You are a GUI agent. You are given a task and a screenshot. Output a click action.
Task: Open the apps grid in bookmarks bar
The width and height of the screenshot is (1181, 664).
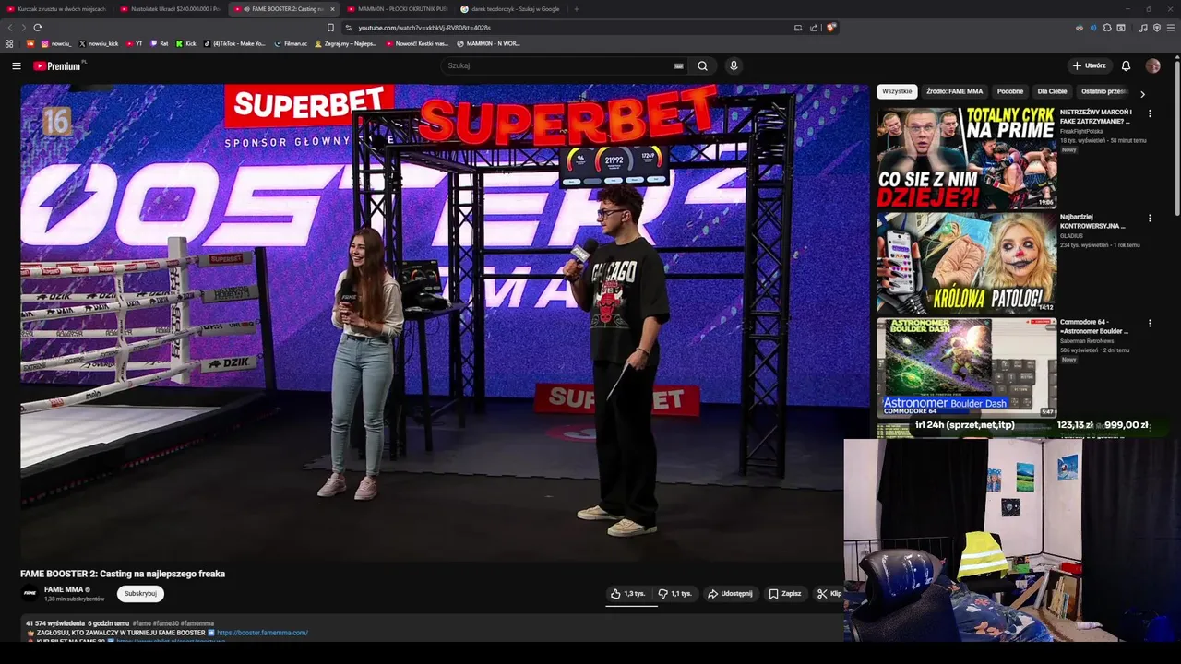(9, 43)
